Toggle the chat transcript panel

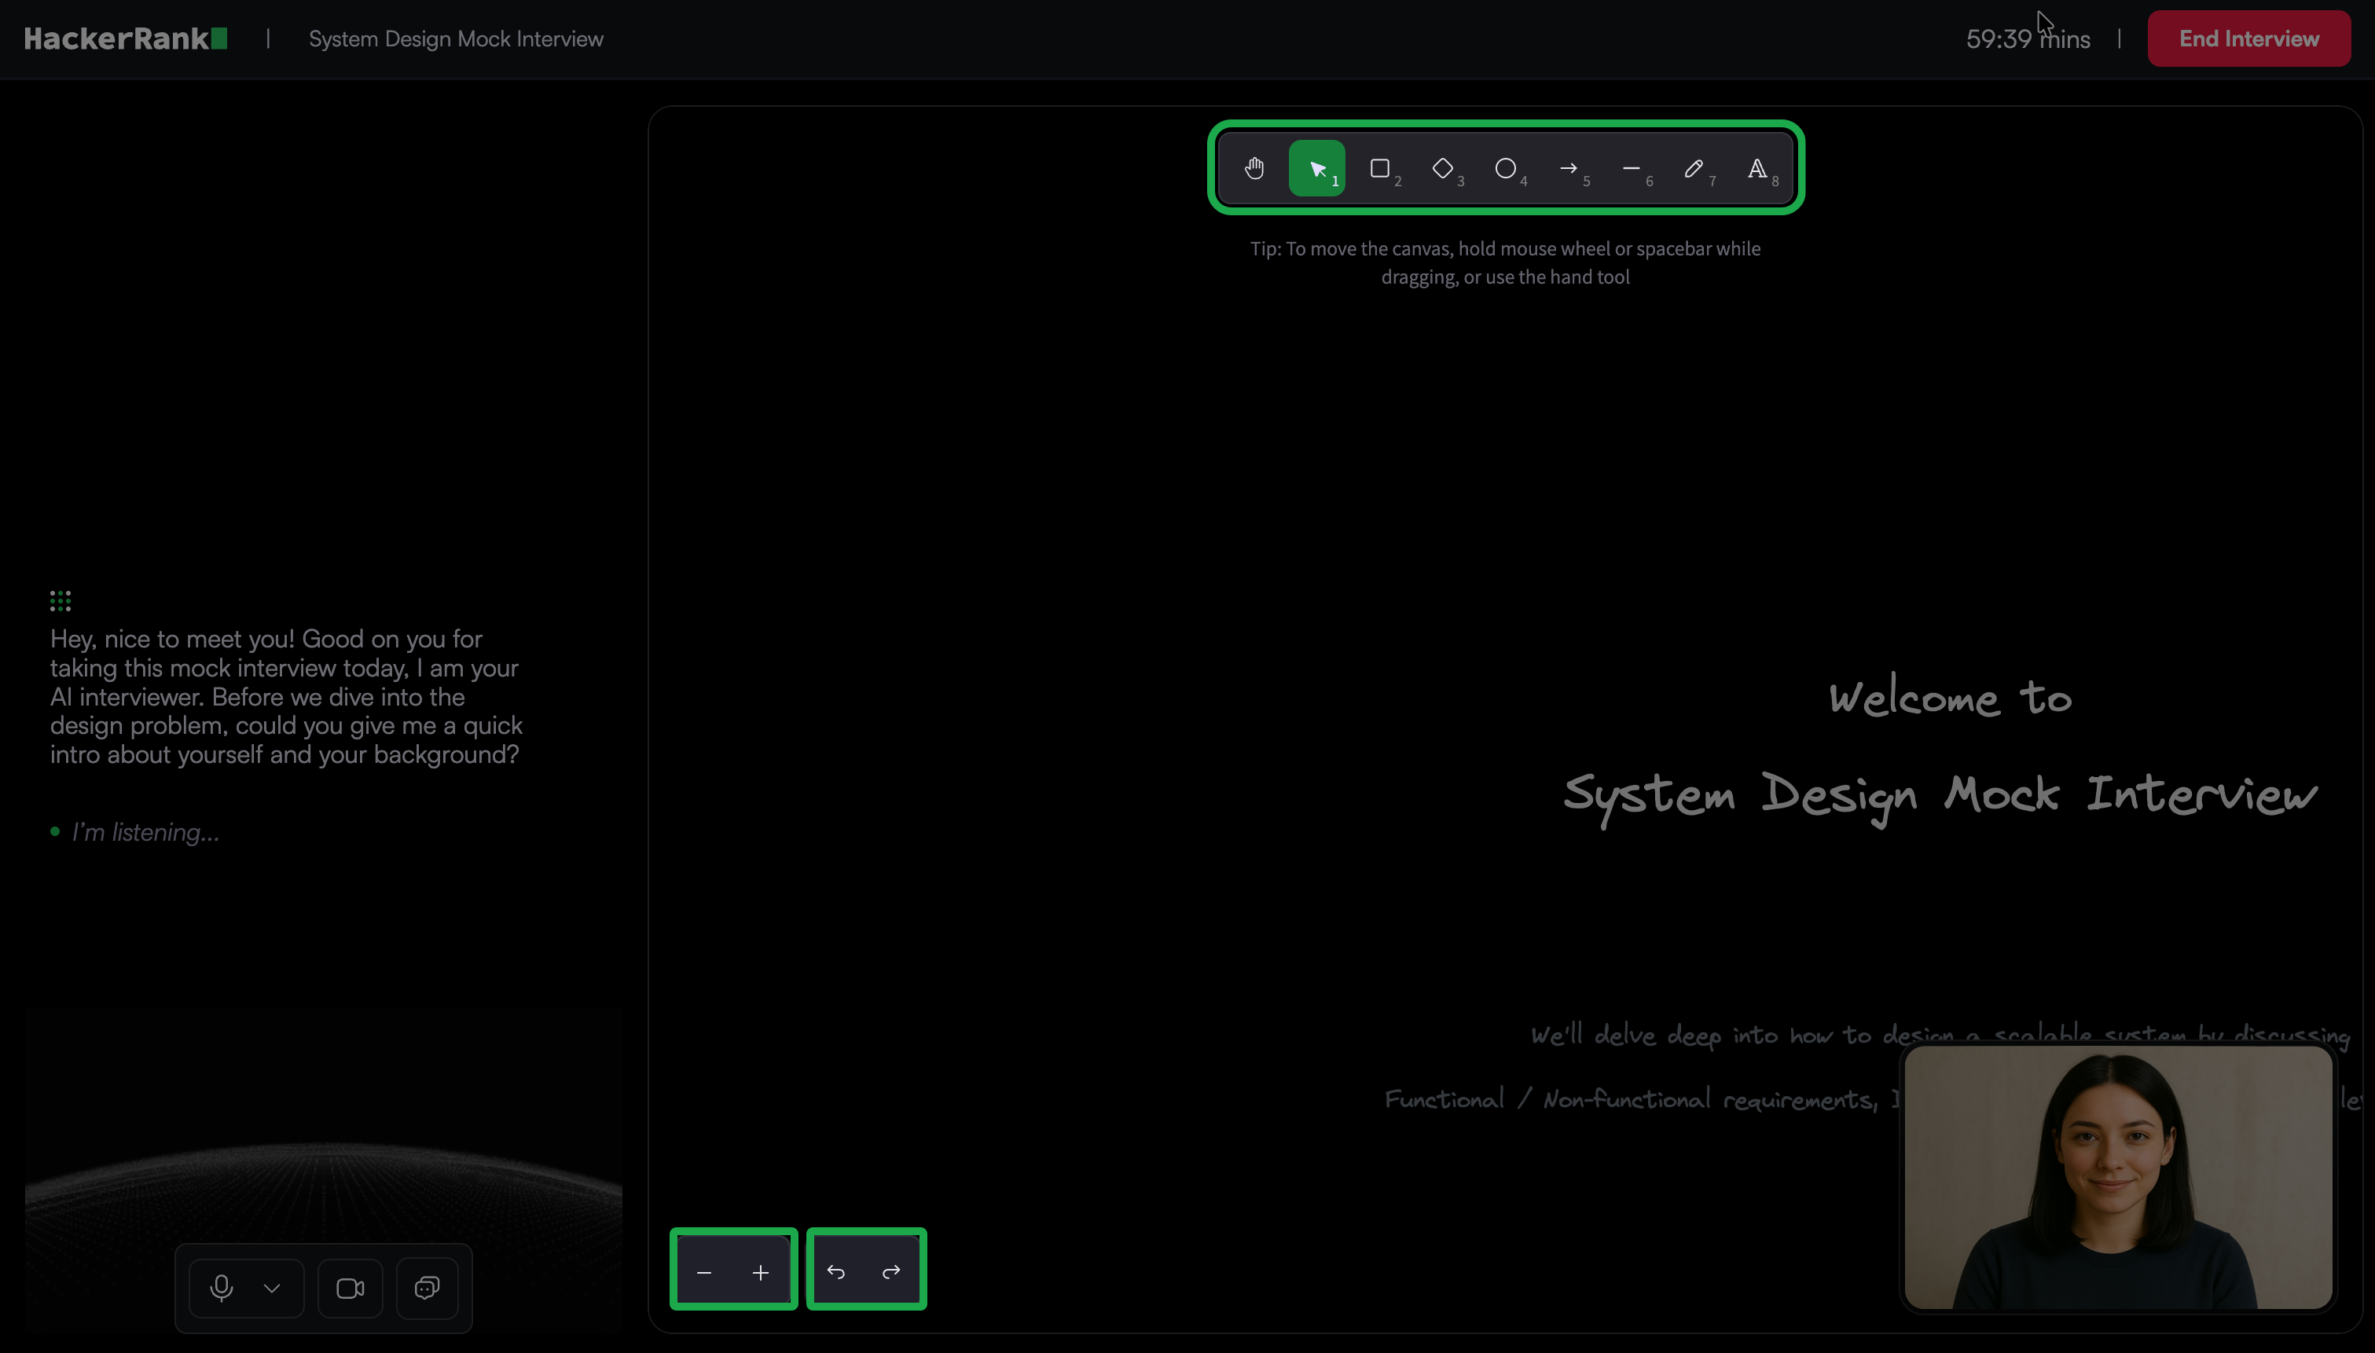click(428, 1288)
